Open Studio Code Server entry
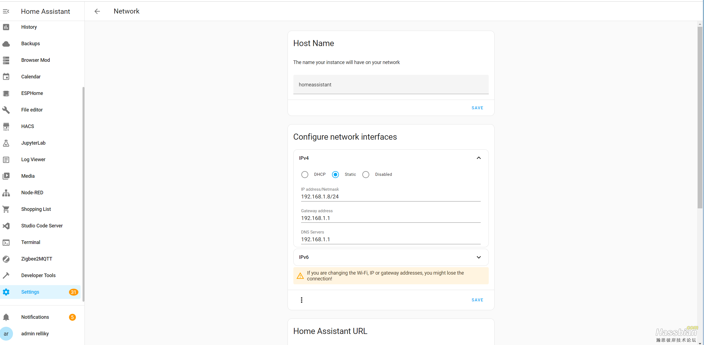The height and width of the screenshot is (345, 704). point(40,226)
